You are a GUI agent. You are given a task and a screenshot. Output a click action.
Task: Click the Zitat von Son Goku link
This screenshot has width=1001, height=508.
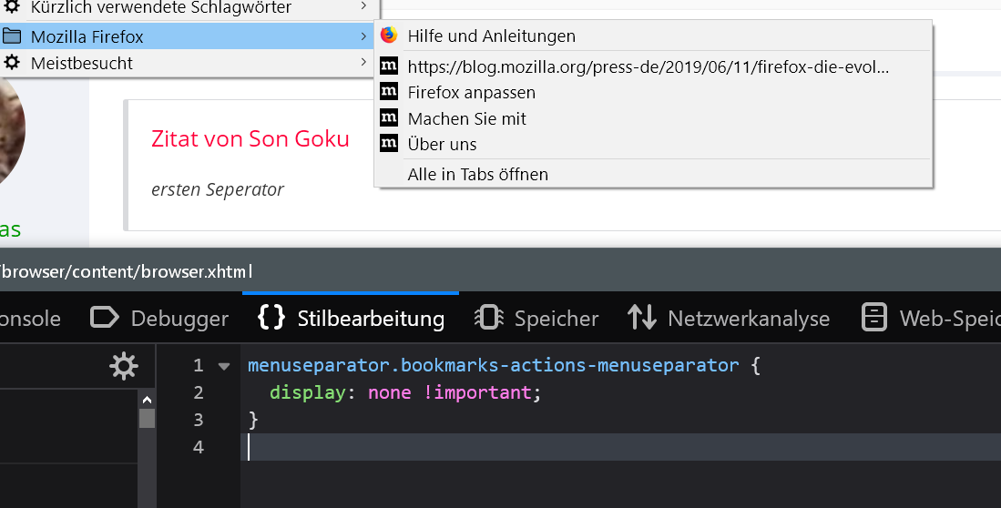(x=250, y=138)
